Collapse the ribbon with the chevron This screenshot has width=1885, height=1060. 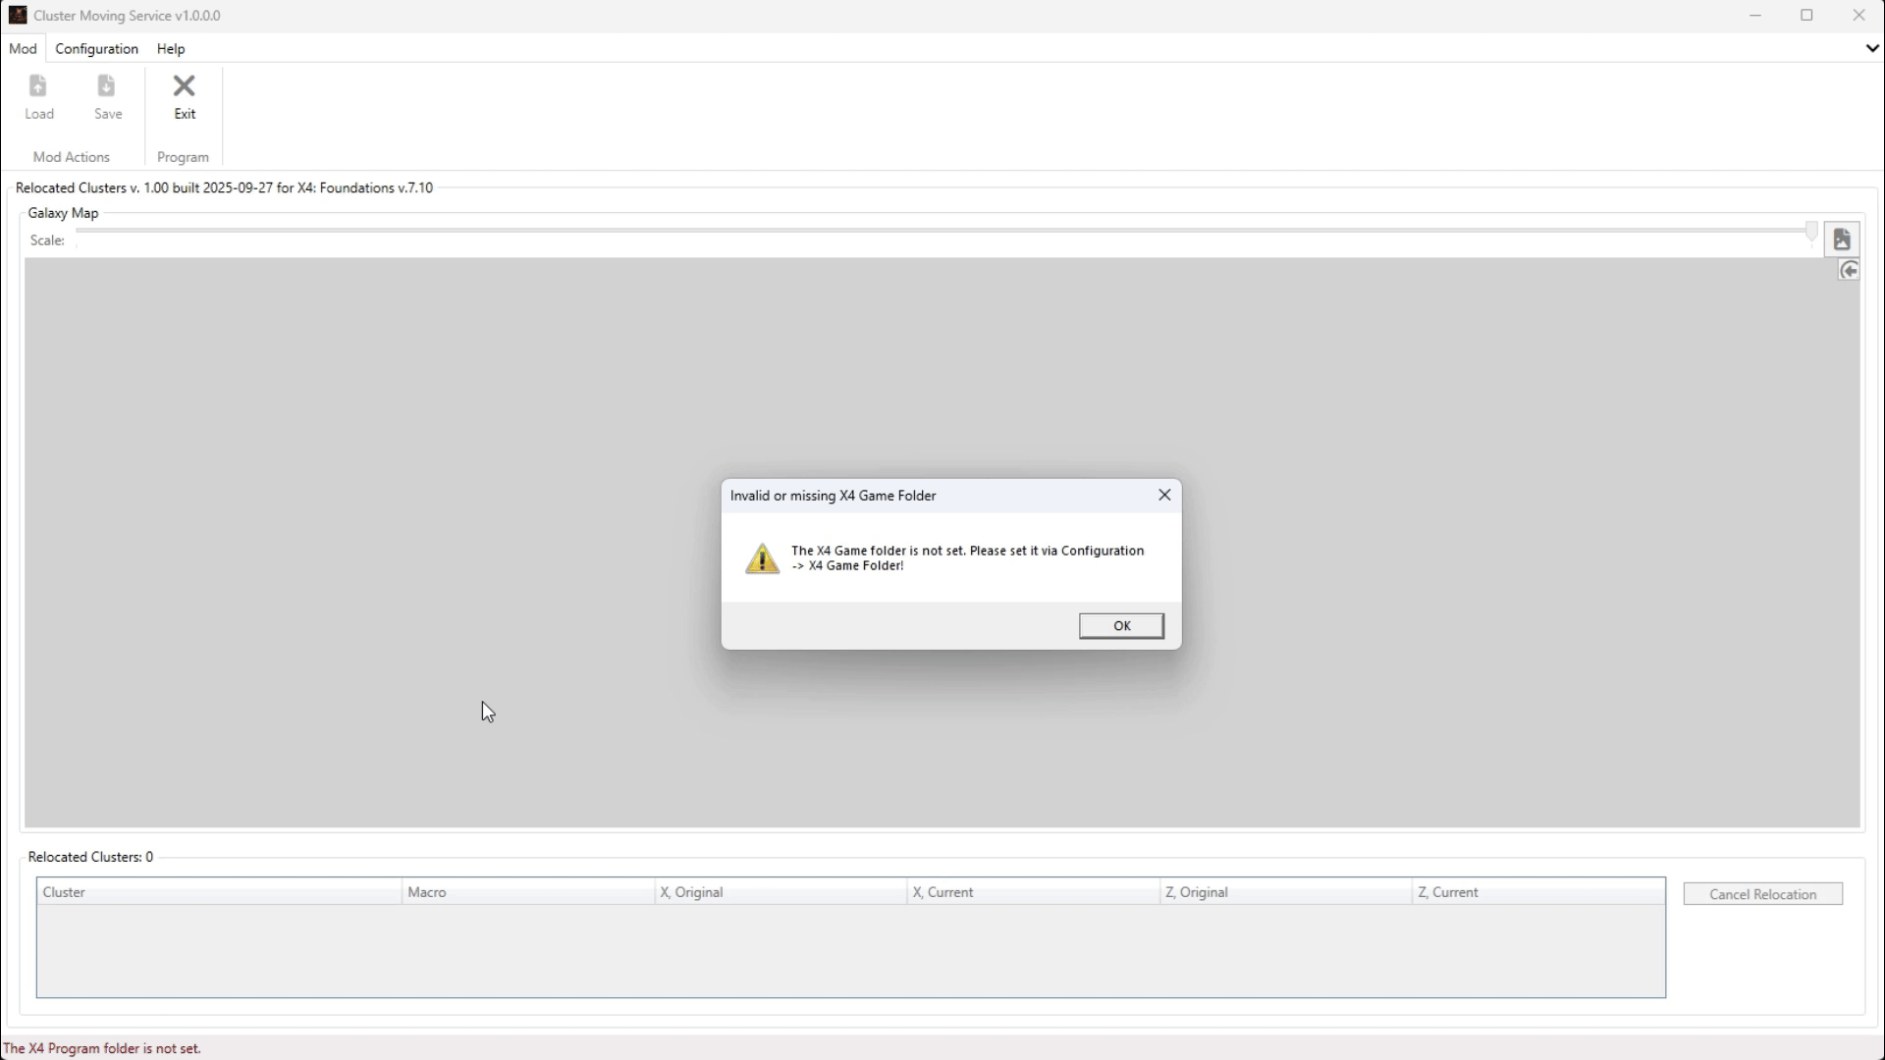click(1871, 48)
